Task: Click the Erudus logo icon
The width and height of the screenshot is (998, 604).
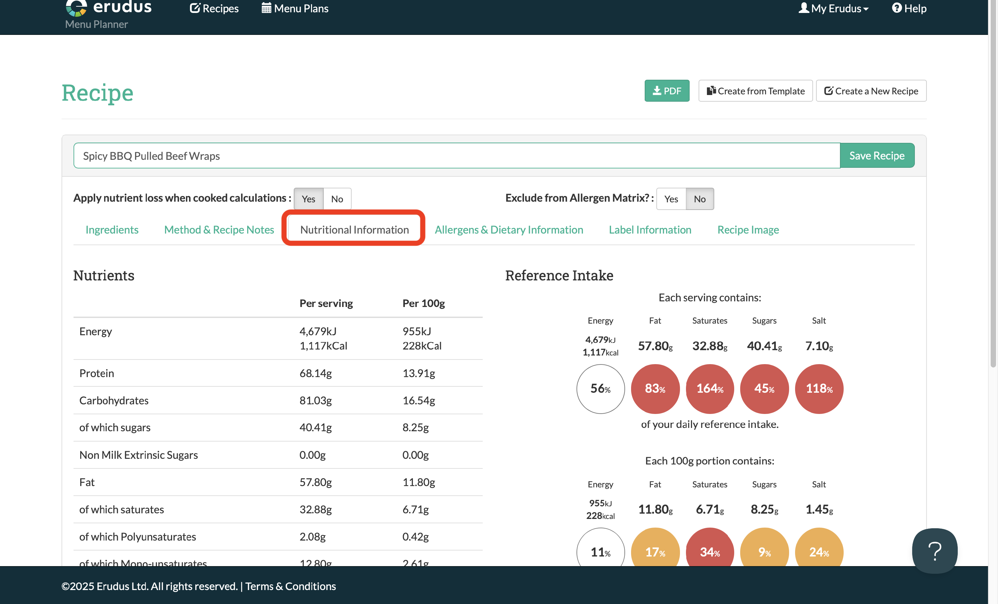Action: click(x=76, y=7)
